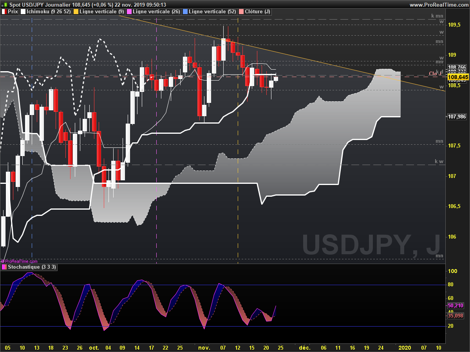Click the 106,5 price axis value
Viewport: 470px width, 352px height.
tap(454, 207)
